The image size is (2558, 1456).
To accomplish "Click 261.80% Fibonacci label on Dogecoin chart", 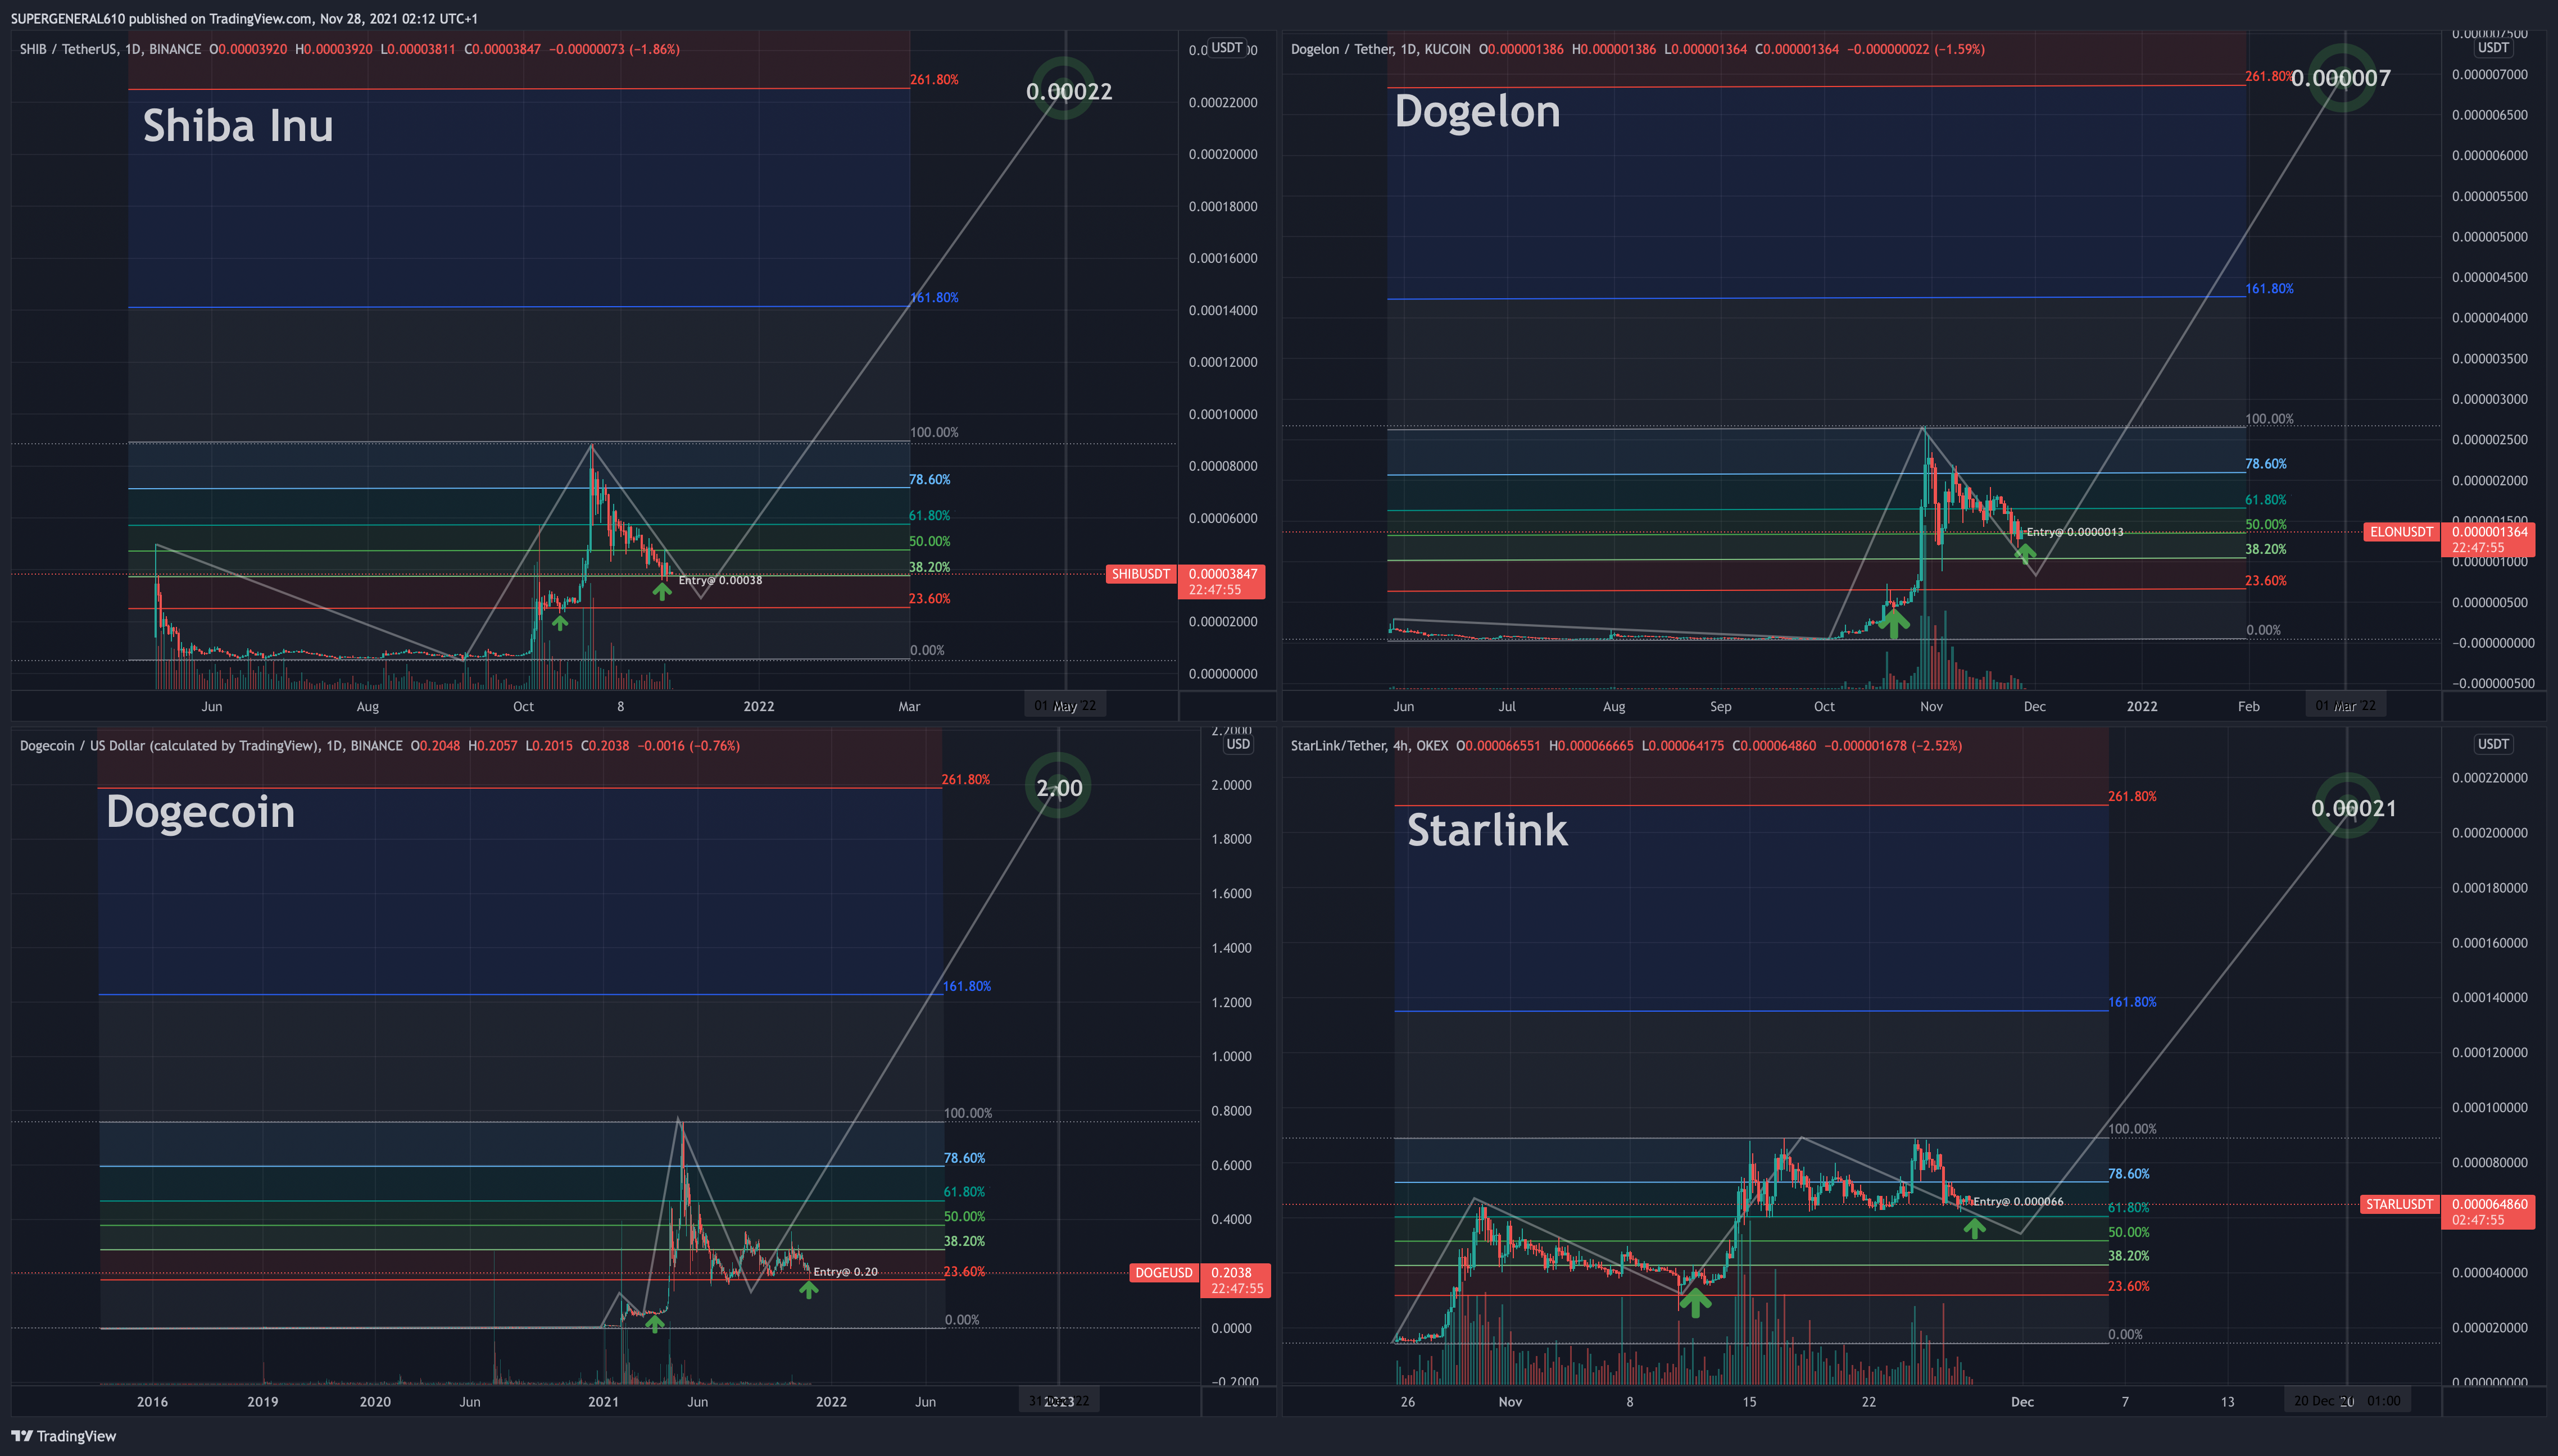I will tap(967, 780).
